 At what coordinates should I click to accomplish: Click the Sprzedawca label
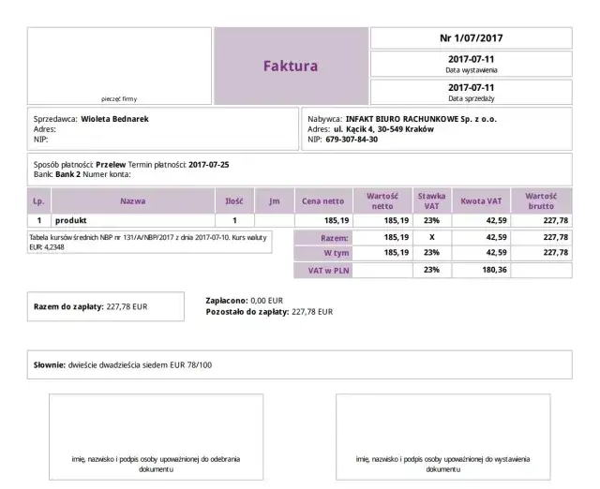pos(55,119)
